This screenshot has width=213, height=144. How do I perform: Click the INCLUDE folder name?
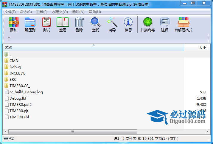(x=17, y=73)
